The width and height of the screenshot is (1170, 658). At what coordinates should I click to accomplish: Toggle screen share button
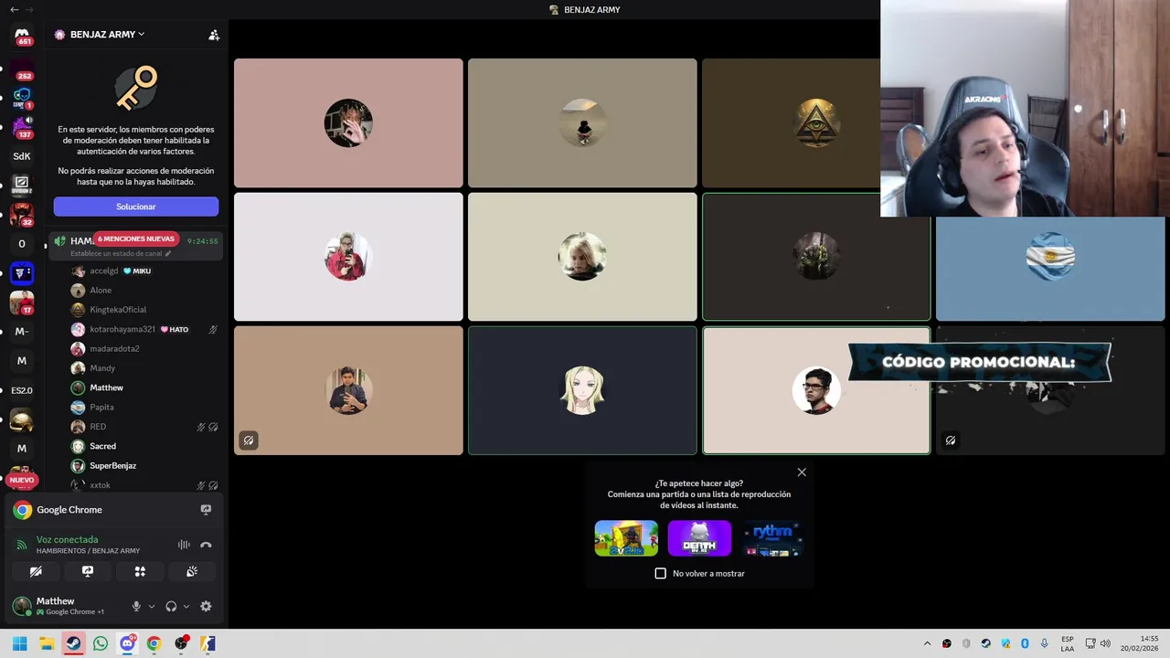pyautogui.click(x=88, y=571)
